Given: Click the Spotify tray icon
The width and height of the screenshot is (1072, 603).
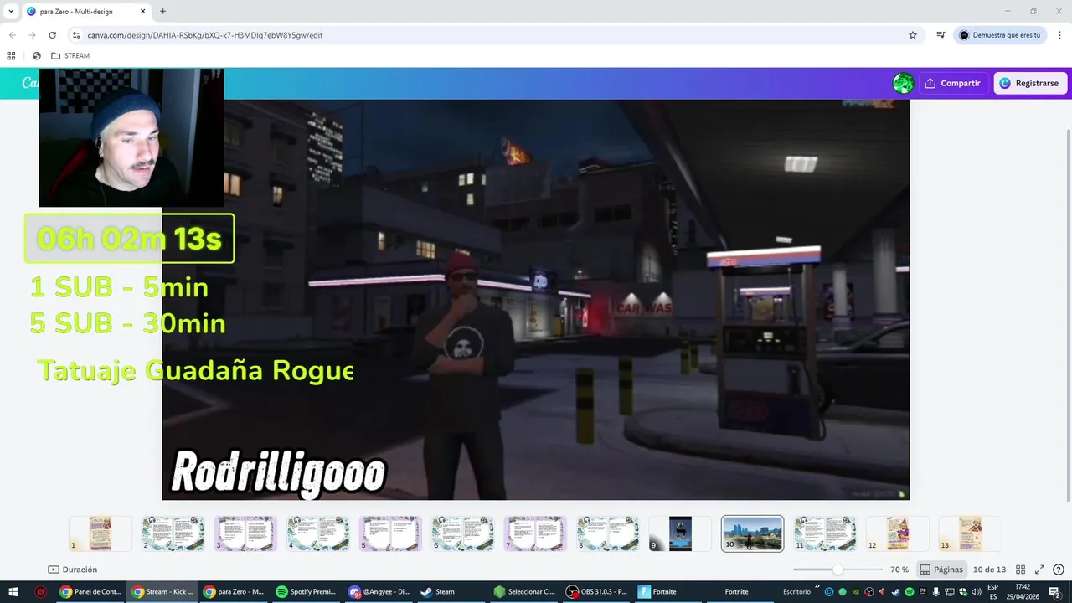Looking at the screenshot, I should (910, 592).
